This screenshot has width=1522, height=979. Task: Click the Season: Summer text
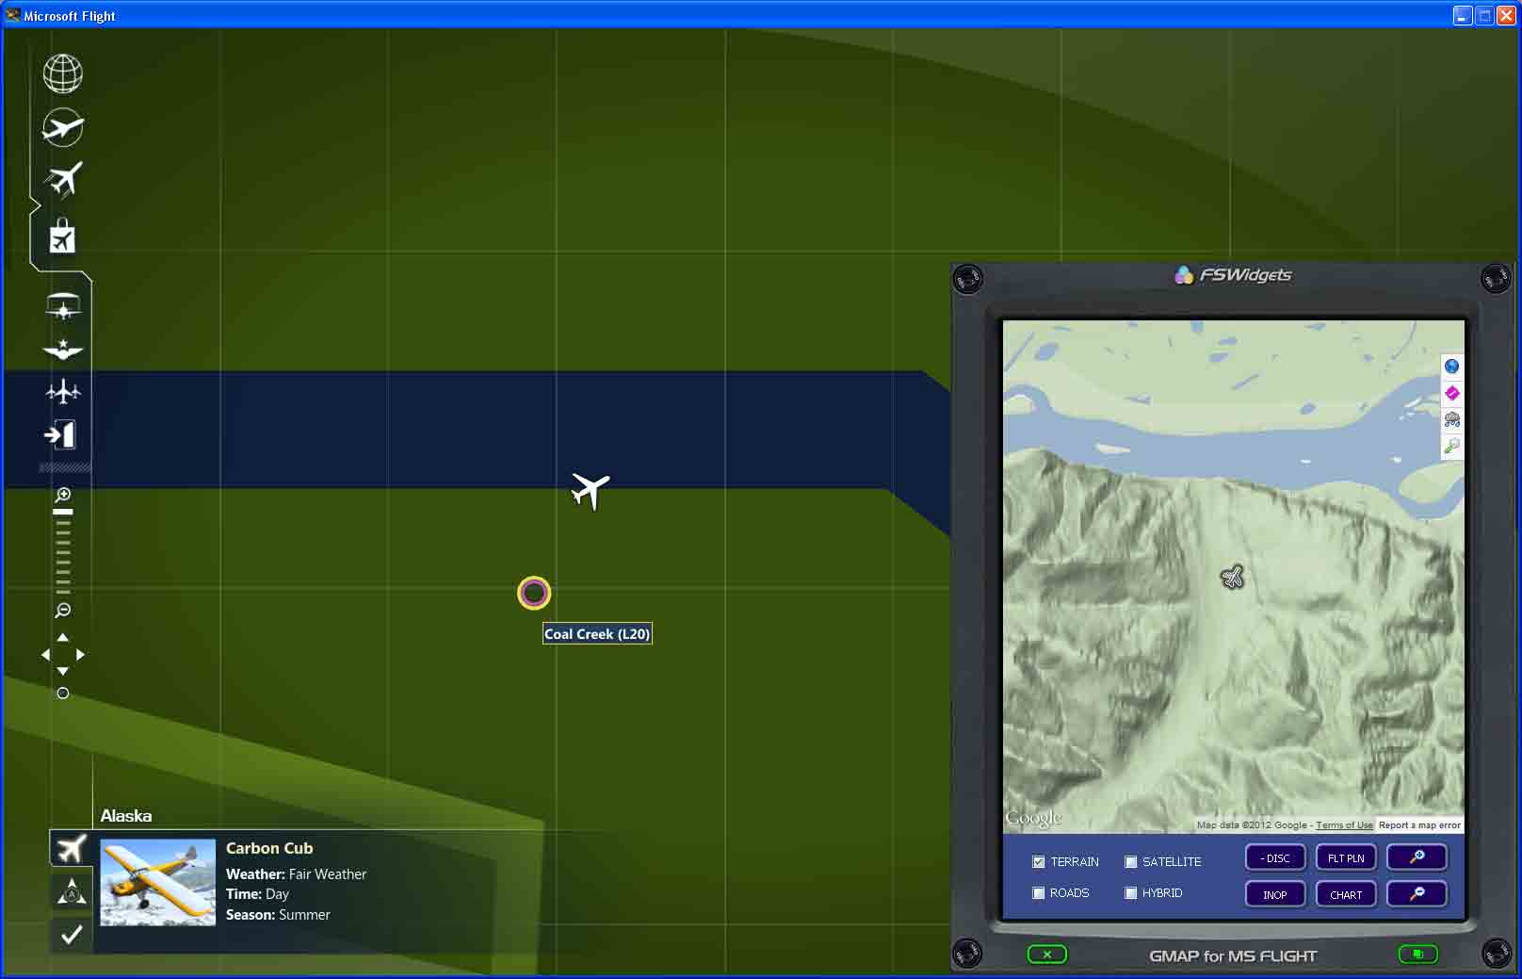pyautogui.click(x=278, y=915)
